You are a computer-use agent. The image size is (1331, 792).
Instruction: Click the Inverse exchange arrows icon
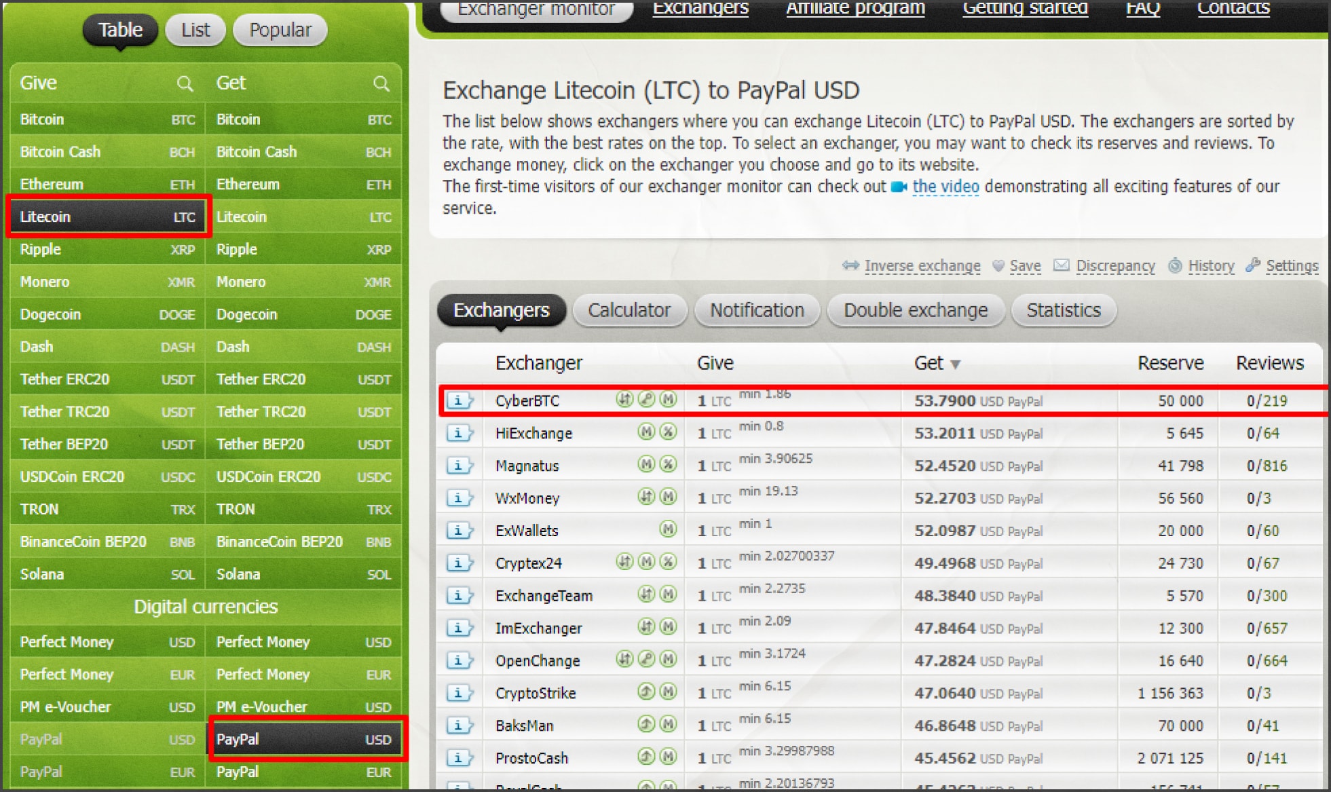click(850, 265)
